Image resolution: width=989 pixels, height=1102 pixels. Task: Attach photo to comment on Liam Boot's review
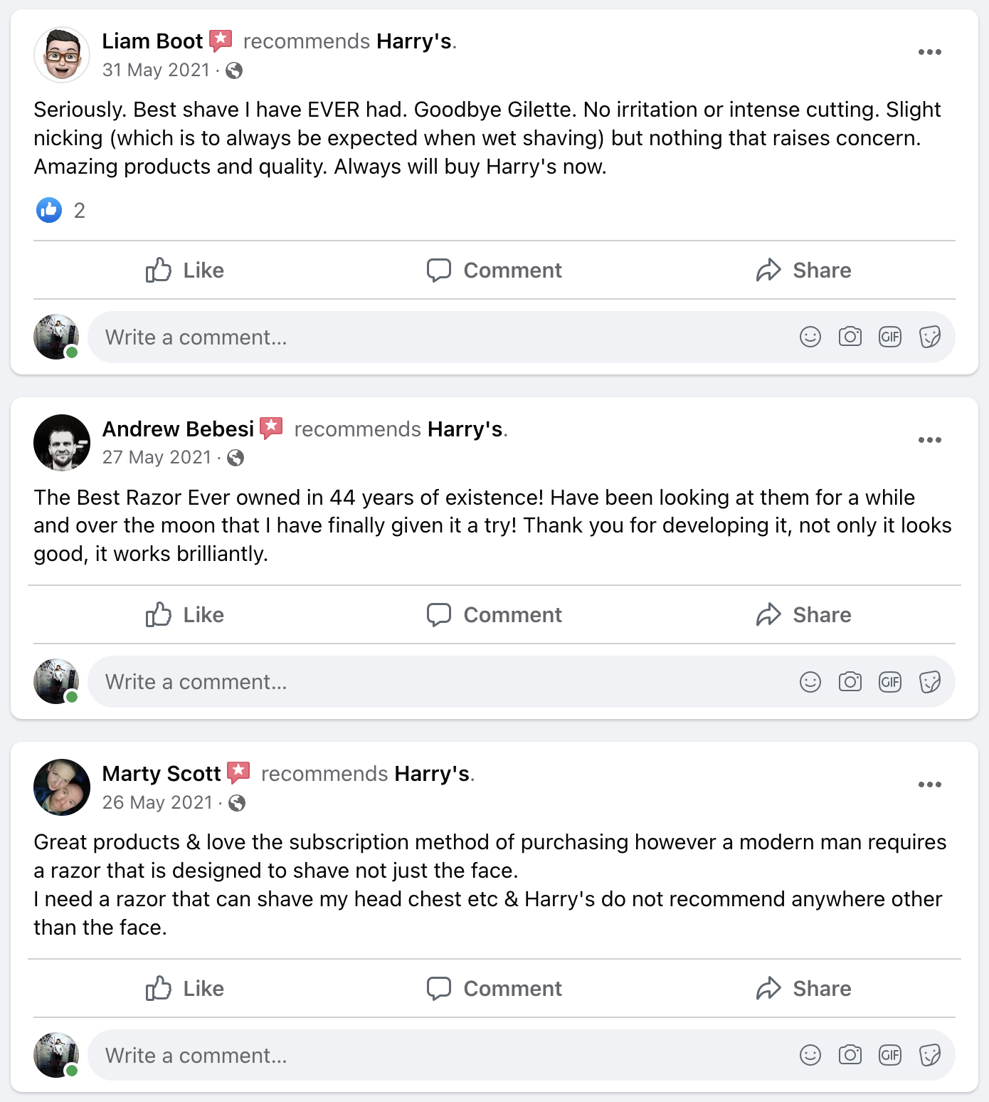[x=850, y=337]
